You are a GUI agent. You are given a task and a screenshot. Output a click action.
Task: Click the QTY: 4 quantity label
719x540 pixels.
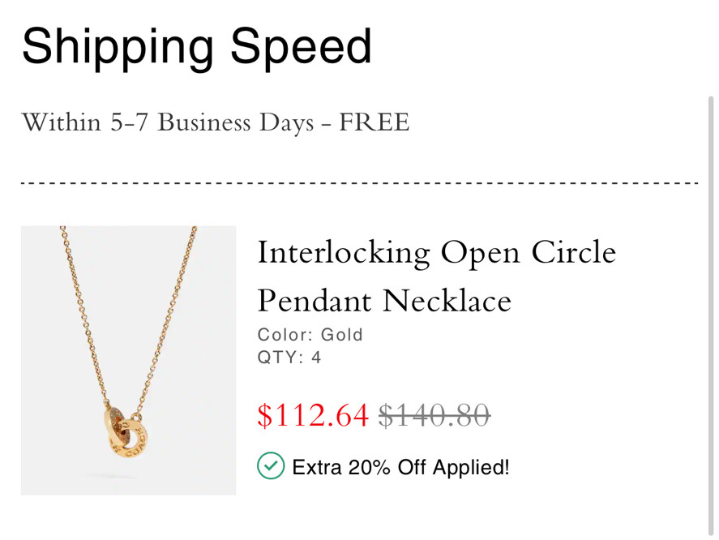coord(289,358)
